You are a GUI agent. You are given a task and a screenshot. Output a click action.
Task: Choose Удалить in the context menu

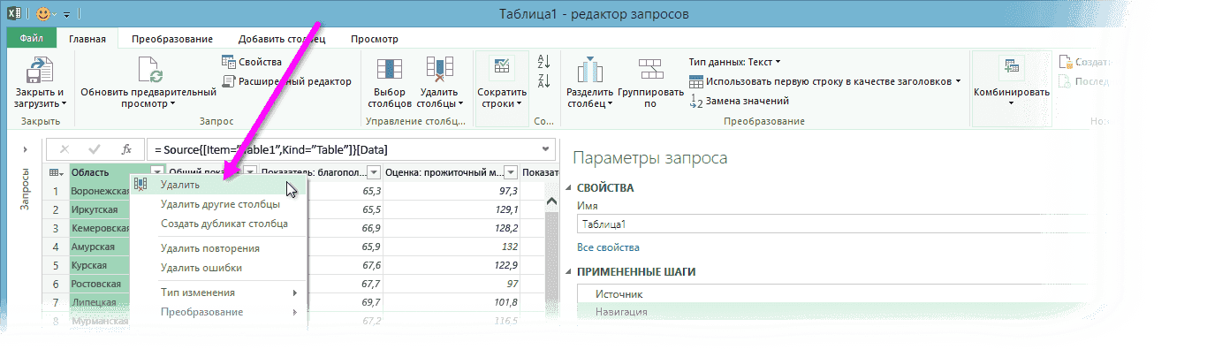pos(180,185)
